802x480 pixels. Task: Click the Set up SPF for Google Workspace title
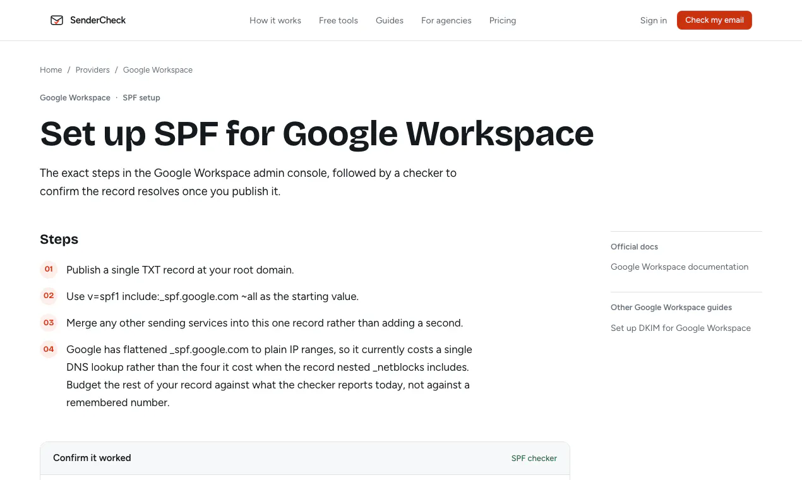[x=317, y=133]
